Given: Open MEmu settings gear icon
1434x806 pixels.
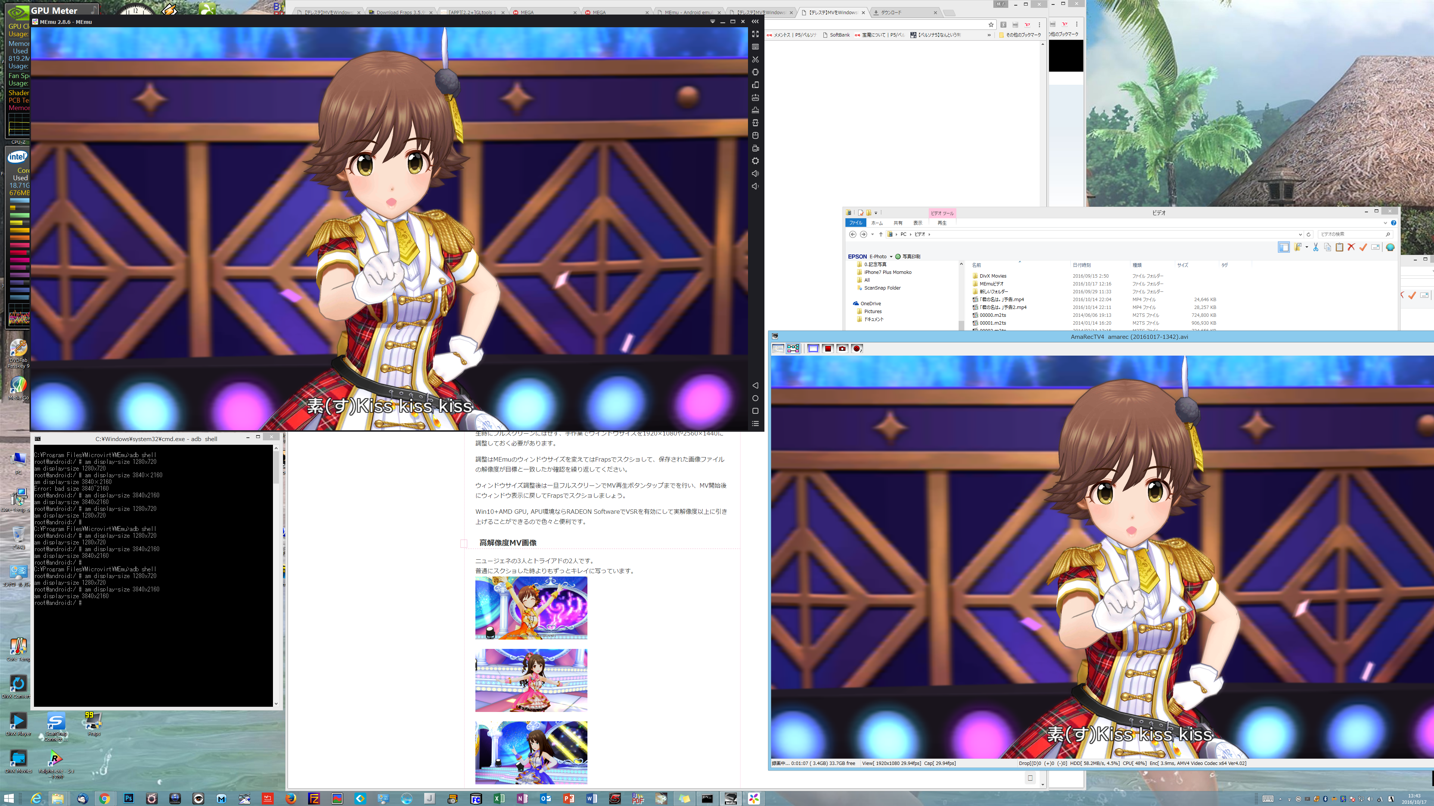Looking at the screenshot, I should [x=755, y=161].
